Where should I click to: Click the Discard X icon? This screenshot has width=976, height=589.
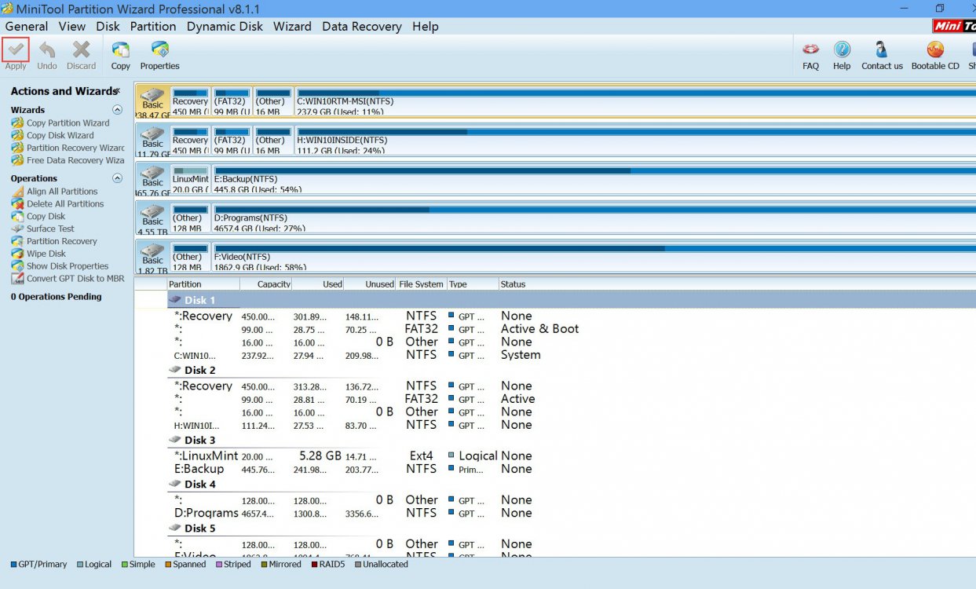tap(81, 49)
